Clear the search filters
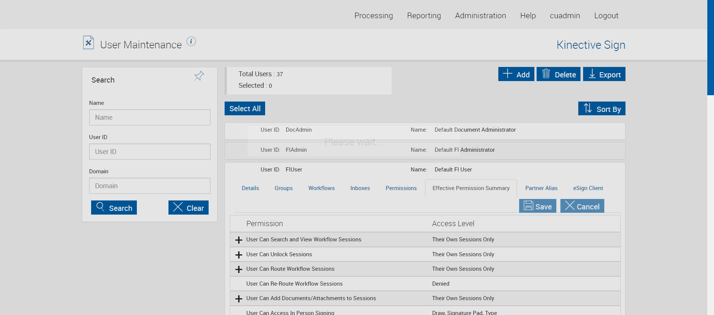The width and height of the screenshot is (714, 315). click(189, 208)
